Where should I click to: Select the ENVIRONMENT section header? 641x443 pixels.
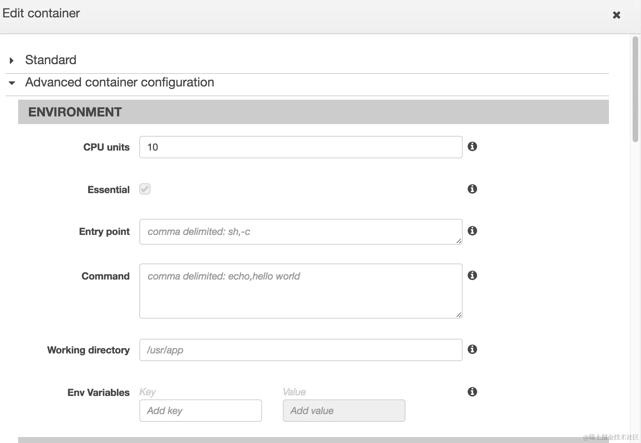click(x=75, y=112)
